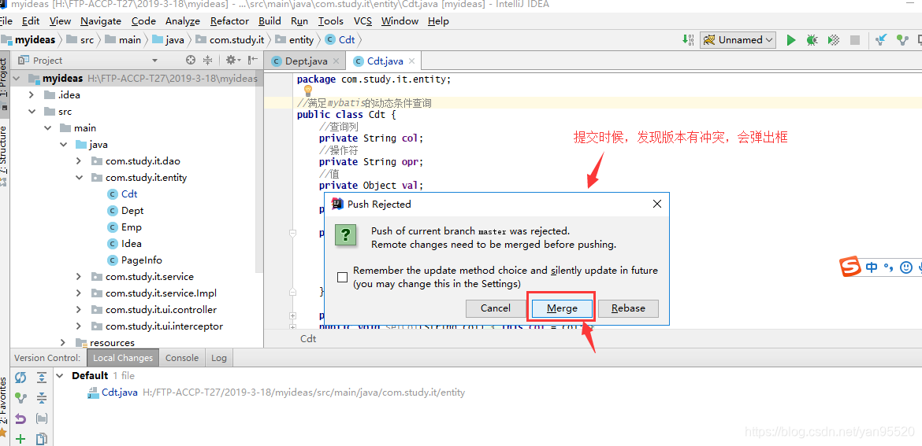The height and width of the screenshot is (446, 922).
Task: Commit icon in Version Control sidebar
Action: tap(20, 398)
